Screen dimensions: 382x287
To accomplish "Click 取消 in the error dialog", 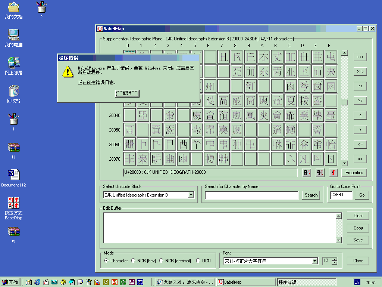I will (x=127, y=93).
